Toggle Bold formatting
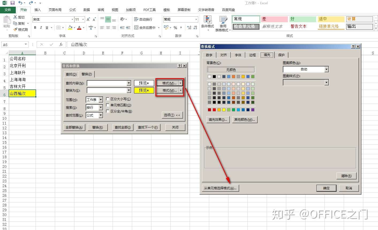 pos(35,28)
